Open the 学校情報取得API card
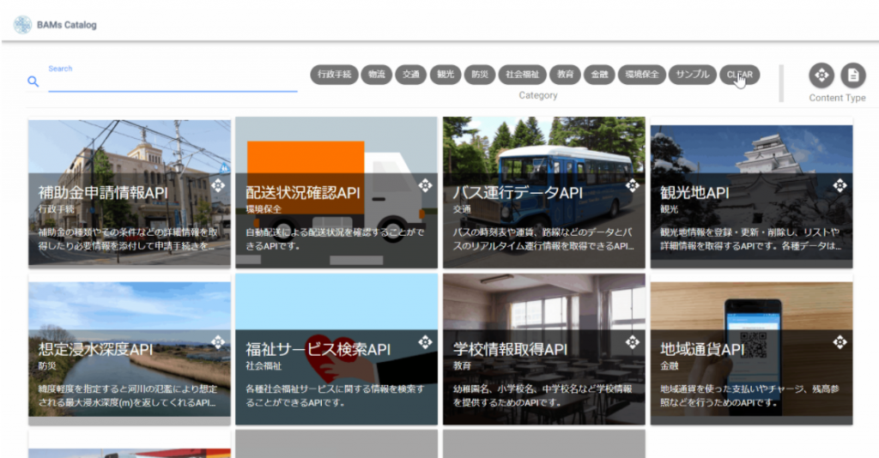 tap(543, 349)
